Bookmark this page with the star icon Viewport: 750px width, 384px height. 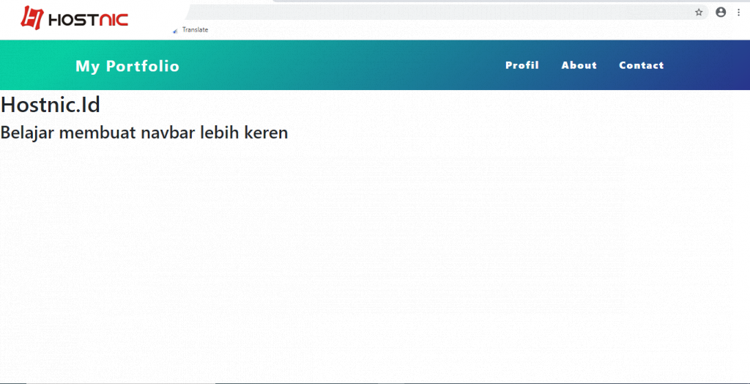[699, 12]
